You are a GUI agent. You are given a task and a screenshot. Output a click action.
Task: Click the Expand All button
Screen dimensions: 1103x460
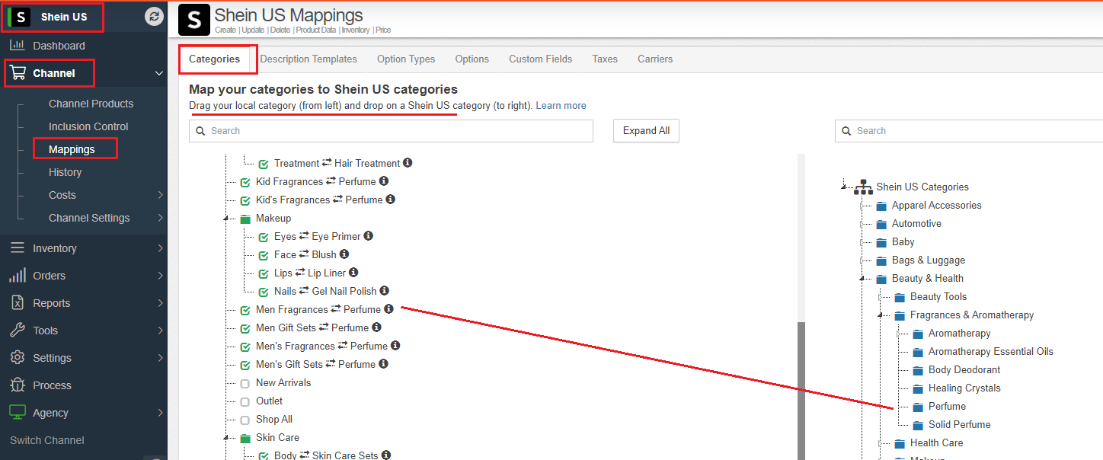point(646,131)
